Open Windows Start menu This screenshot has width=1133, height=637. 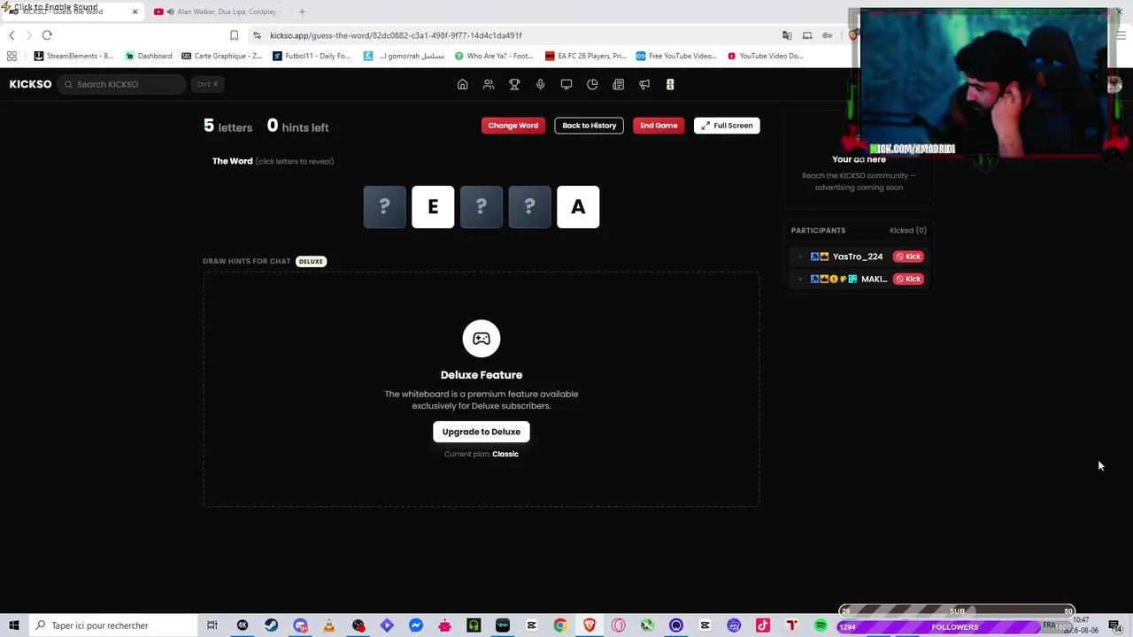click(13, 625)
